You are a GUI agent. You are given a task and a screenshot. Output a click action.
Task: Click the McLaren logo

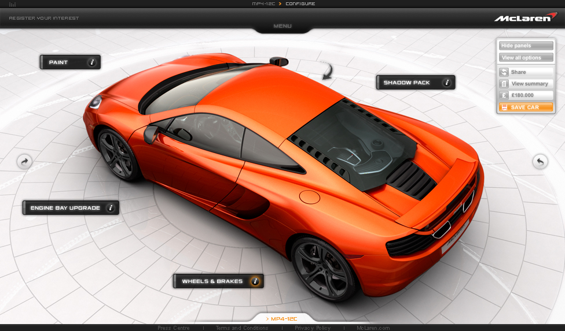pos(526,17)
